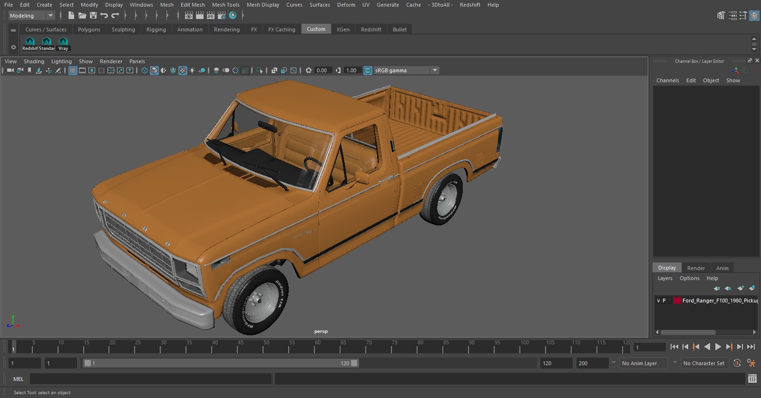Go to start of playback range
The height and width of the screenshot is (398, 761).
click(674, 347)
